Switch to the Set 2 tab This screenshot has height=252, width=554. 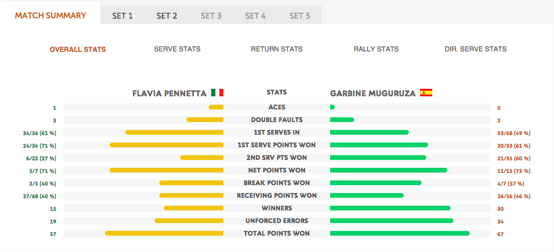point(167,16)
